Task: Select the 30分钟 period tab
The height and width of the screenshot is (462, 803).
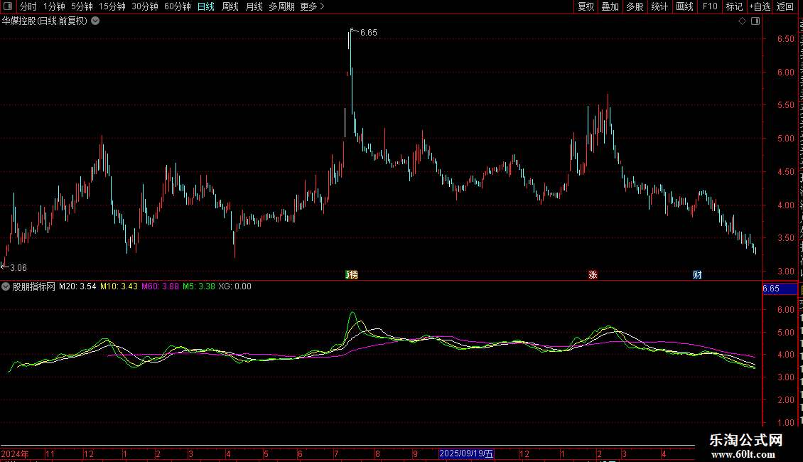Action: [x=145, y=6]
